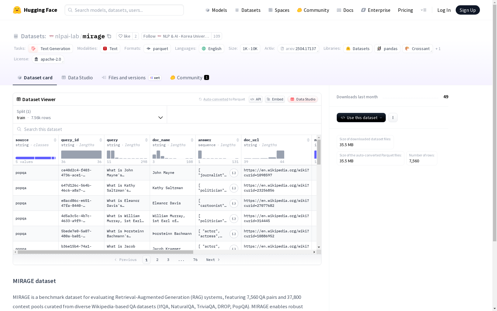Screen dimensions: 497x311
Task: Open the Croissant library tag
Action: [x=417, y=49]
